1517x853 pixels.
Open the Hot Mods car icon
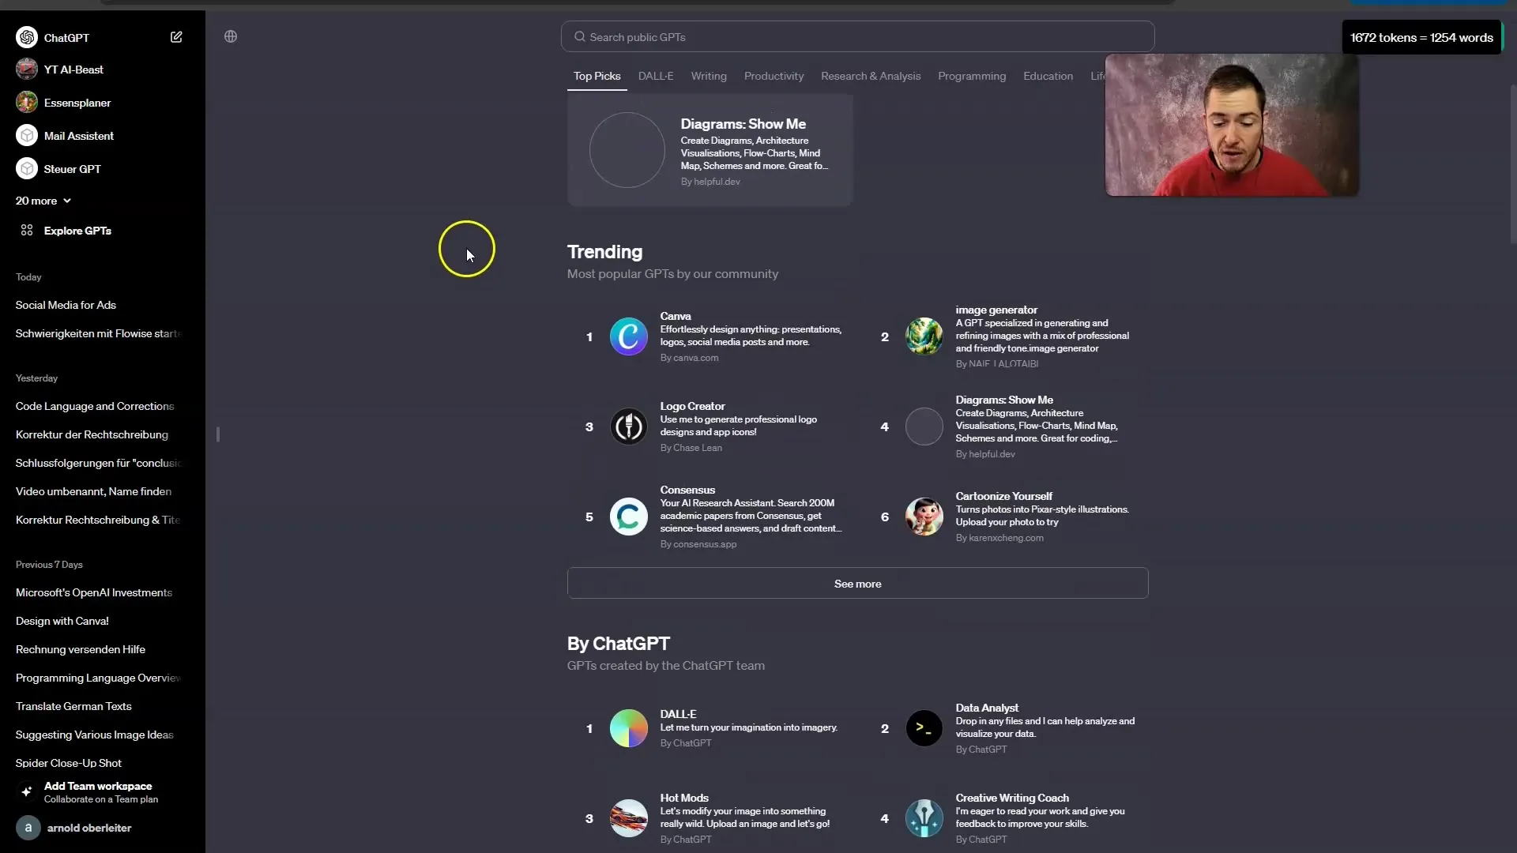[x=629, y=818]
